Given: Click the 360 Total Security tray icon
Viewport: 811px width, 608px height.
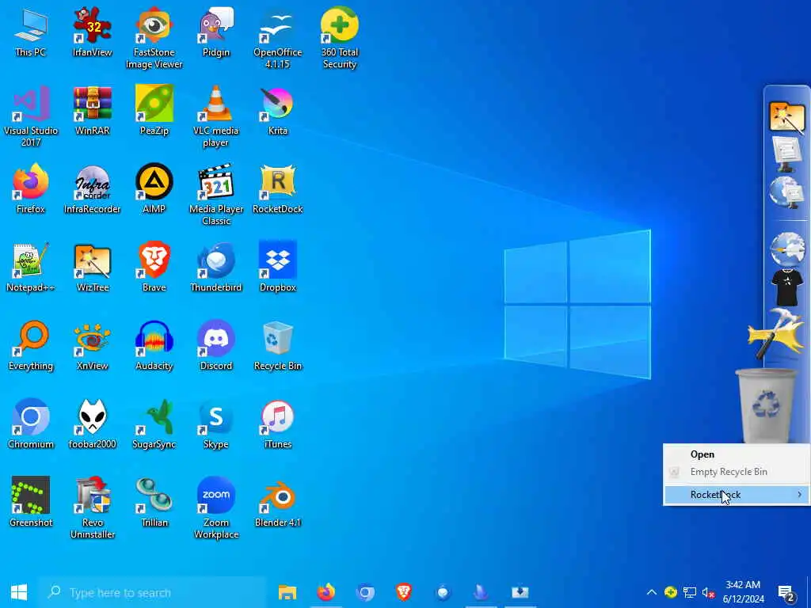Looking at the screenshot, I should click(x=670, y=592).
